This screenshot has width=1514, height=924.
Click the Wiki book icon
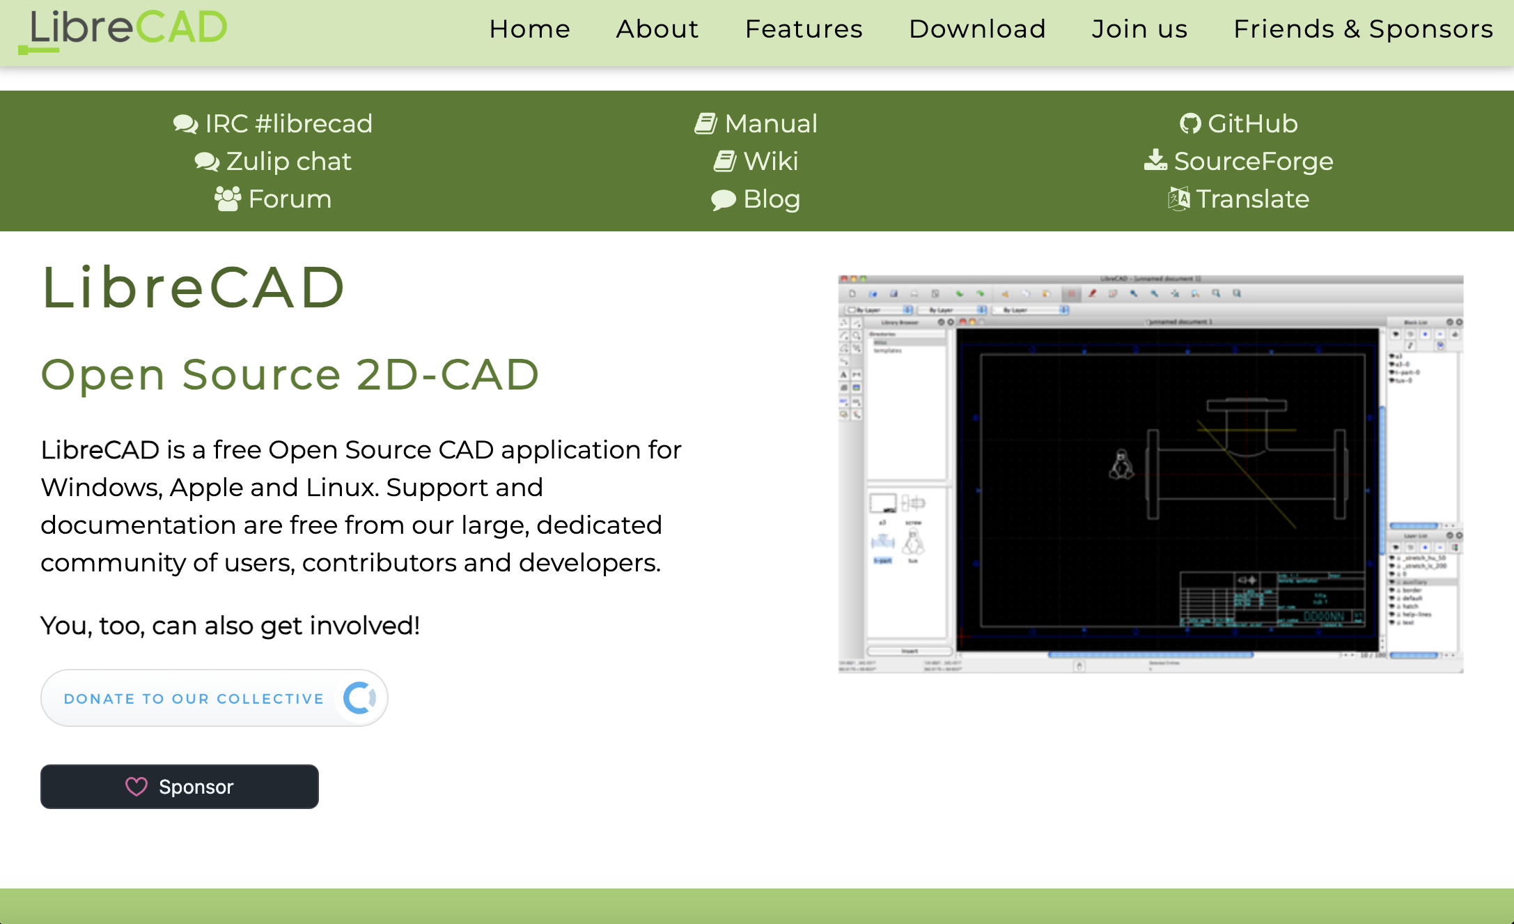click(x=725, y=162)
